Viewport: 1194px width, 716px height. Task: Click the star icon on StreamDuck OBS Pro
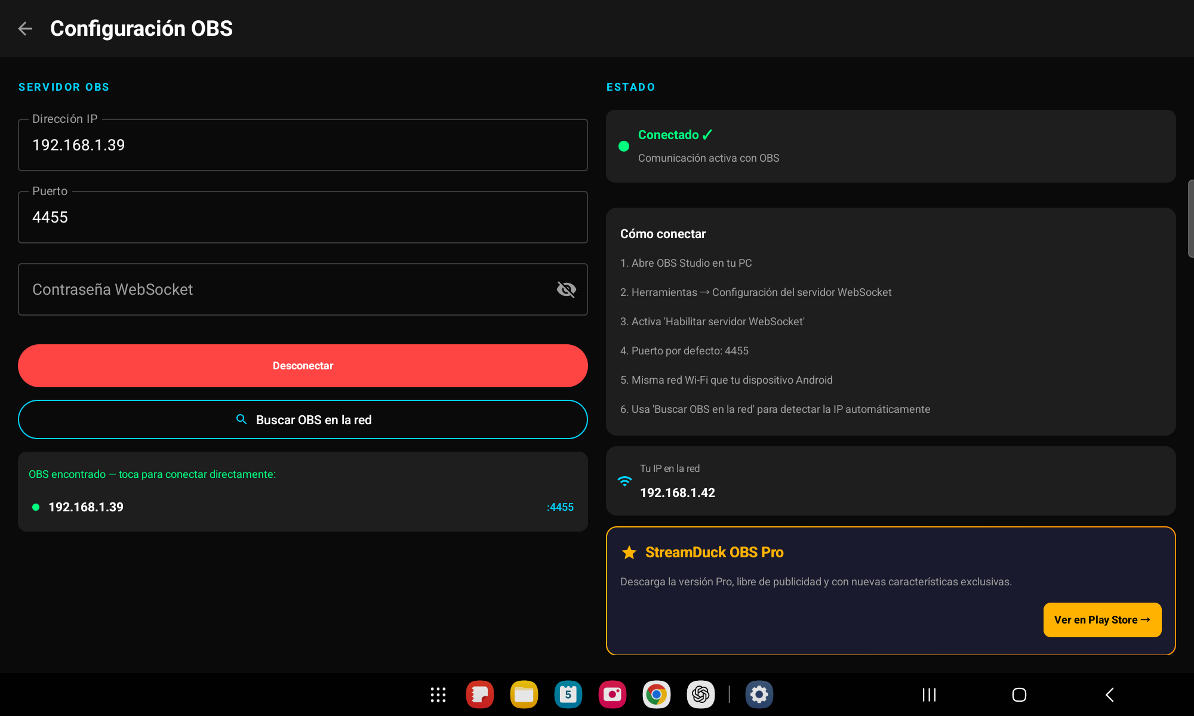tap(629, 553)
